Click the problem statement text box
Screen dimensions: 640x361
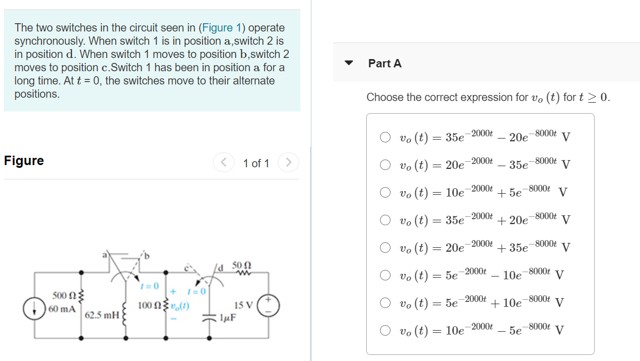point(152,61)
